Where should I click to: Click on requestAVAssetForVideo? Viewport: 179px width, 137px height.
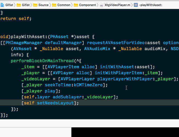pos(116,43)
